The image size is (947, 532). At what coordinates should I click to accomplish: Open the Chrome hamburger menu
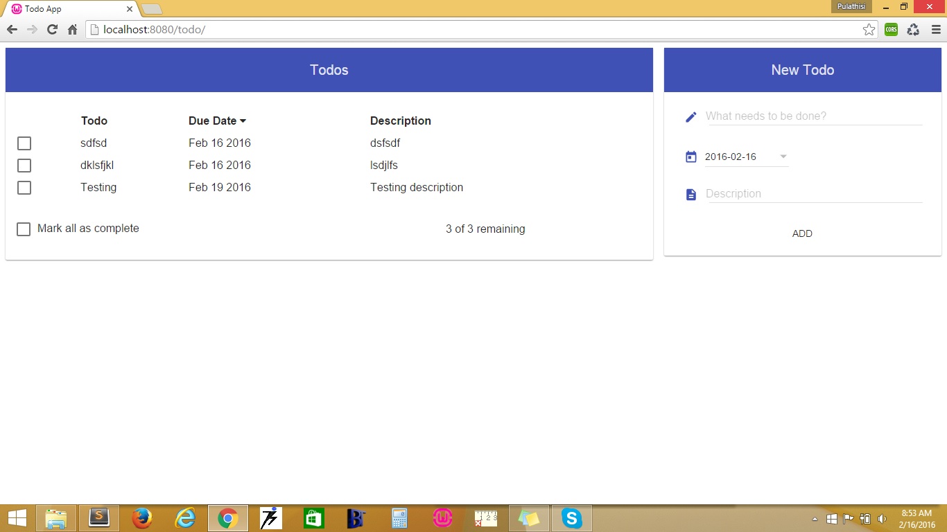pyautogui.click(x=936, y=30)
